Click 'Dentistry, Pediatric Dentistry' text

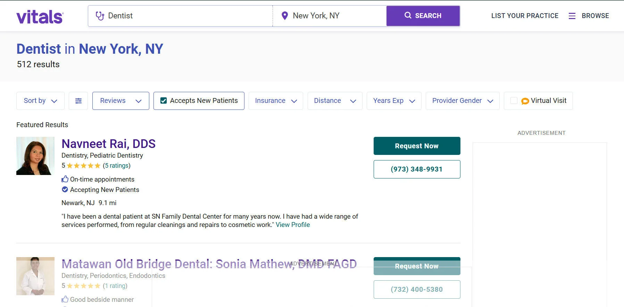pos(102,156)
